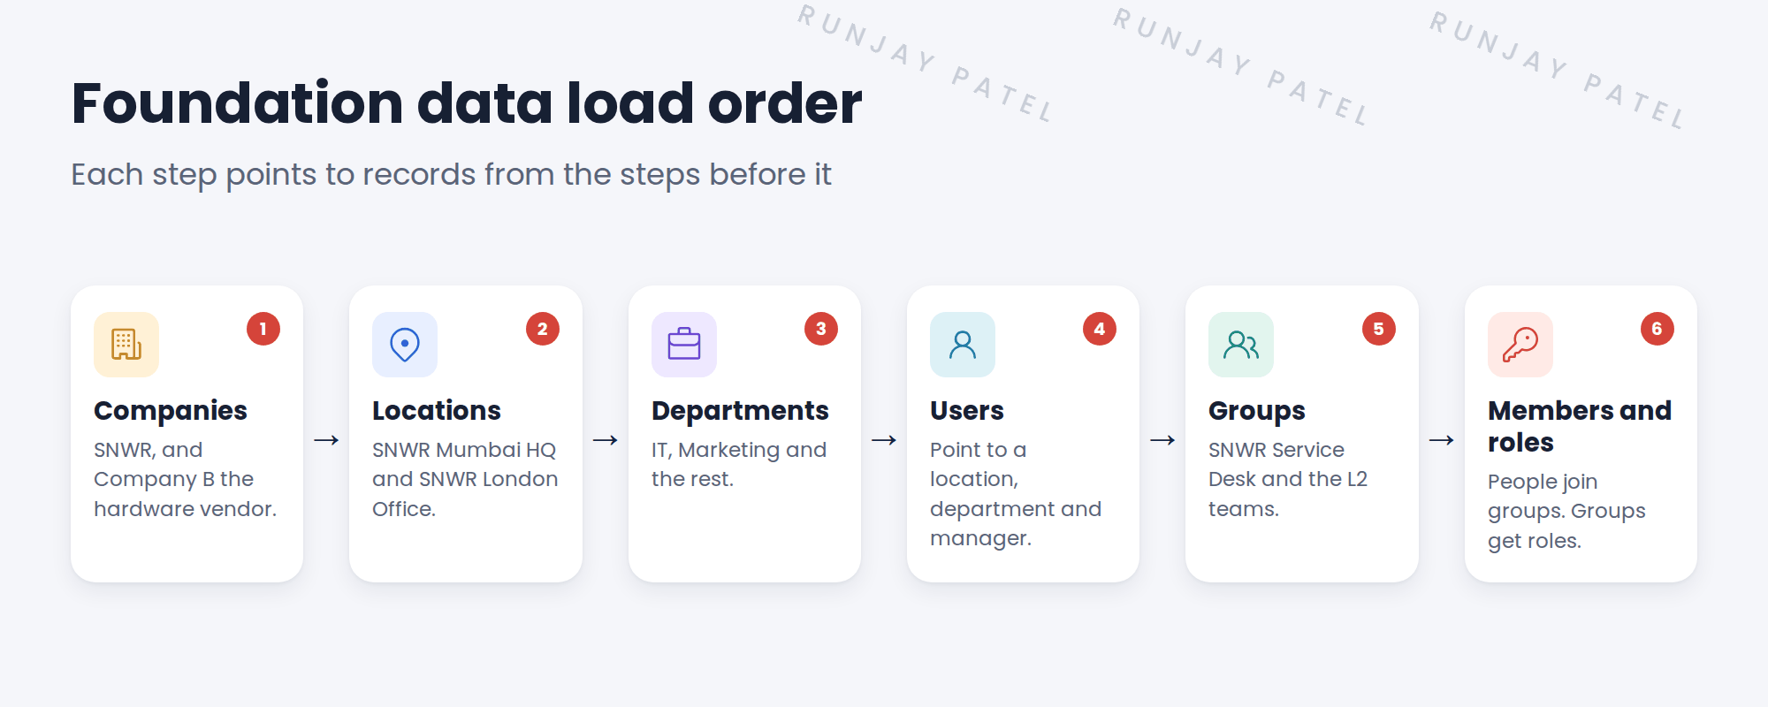
Task: Click the text "SNWR, and Company B the hardware vendor."
Action: point(186,479)
